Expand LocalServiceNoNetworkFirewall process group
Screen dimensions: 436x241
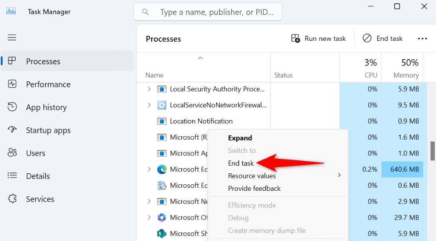(x=149, y=105)
